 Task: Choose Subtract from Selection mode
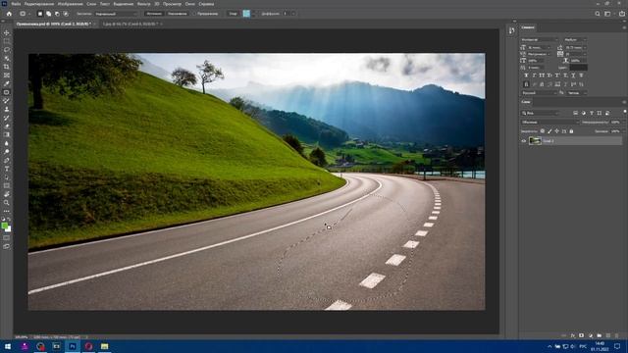(x=57, y=14)
